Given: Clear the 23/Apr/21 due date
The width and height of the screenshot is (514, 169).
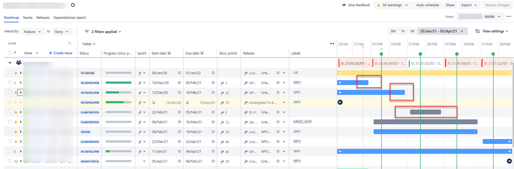Looking at the screenshot, I should click(213, 141).
